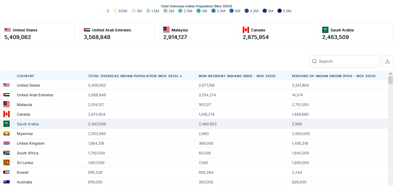Click the Malaysia flag in top card
Image resolution: width=399 pixels, height=186 pixels.
pos(166,30)
